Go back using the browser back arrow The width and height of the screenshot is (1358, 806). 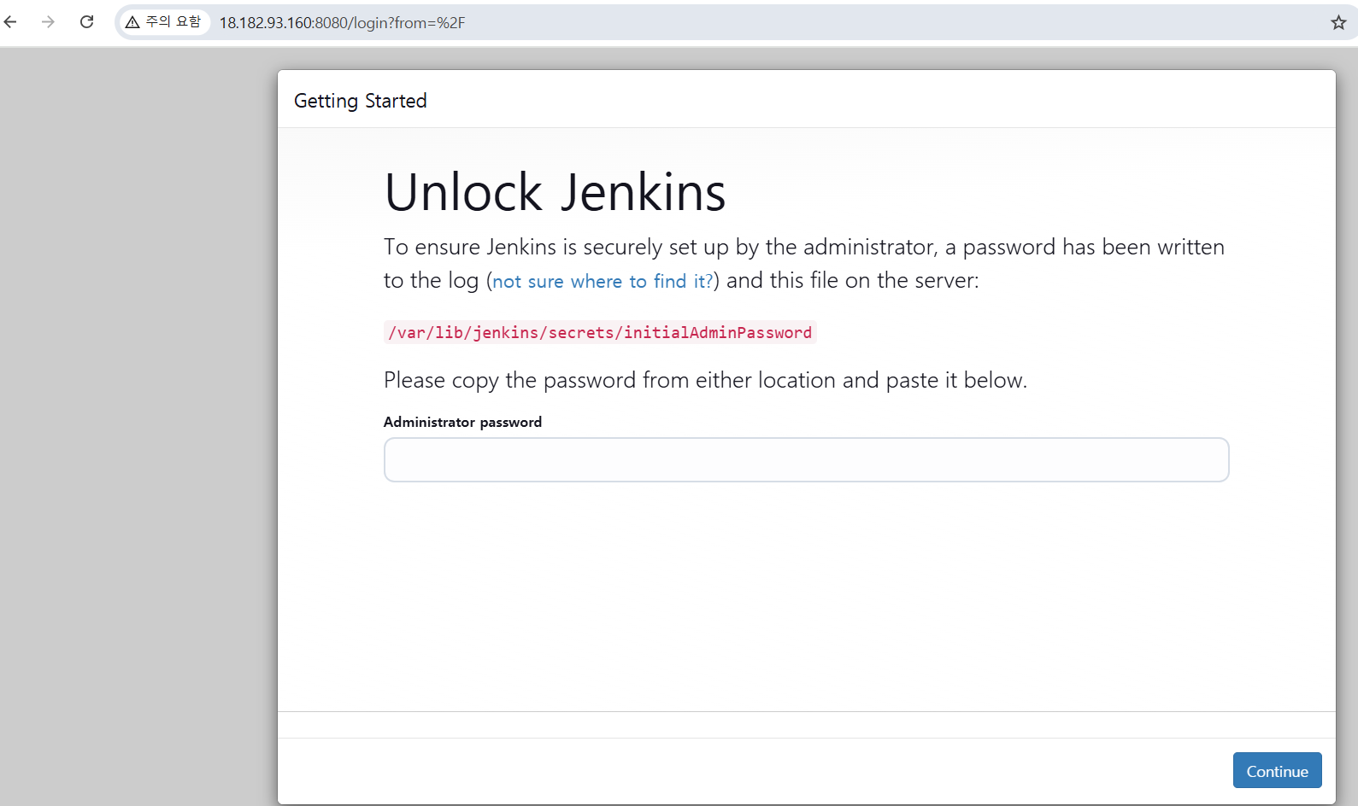pos(10,22)
